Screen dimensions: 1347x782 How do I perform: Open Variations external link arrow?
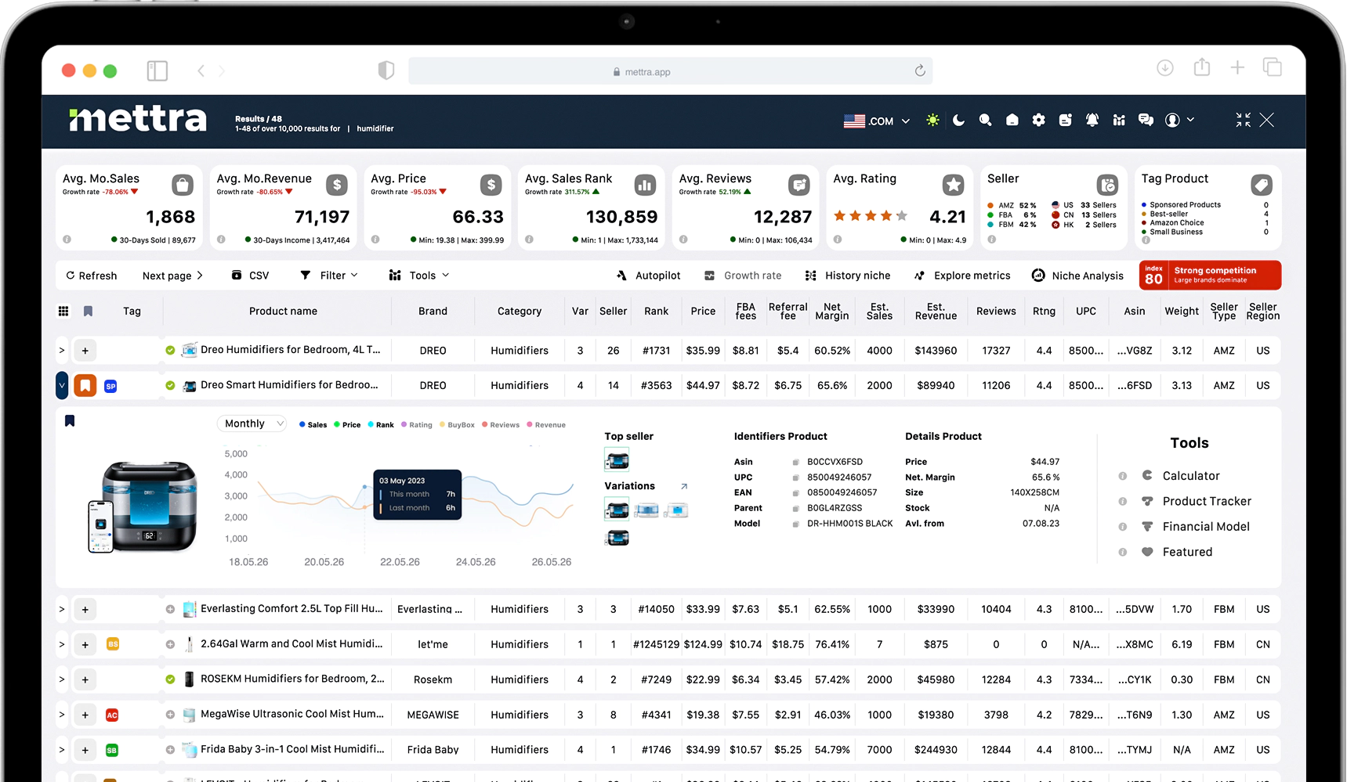point(684,486)
